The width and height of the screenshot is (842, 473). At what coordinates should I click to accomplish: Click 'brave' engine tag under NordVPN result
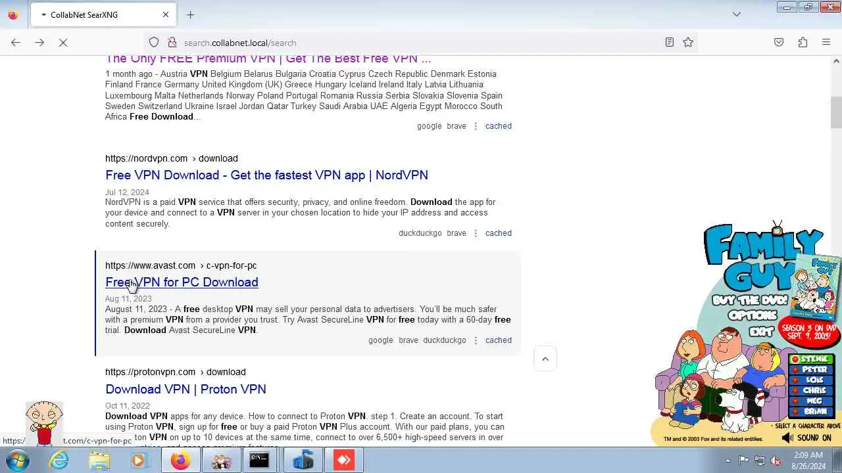tap(457, 233)
